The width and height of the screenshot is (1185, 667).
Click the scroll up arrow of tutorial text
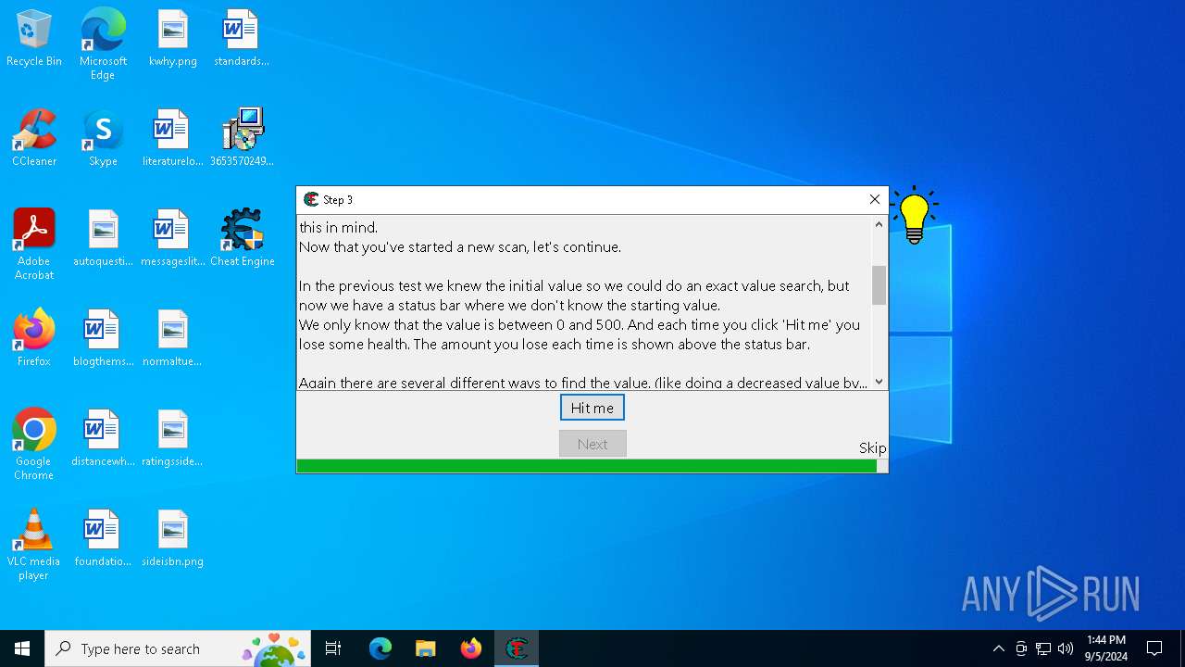(x=879, y=224)
